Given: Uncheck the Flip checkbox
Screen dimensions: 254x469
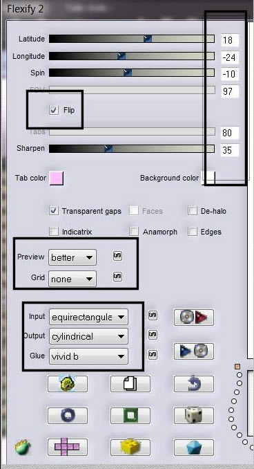Looking at the screenshot, I should coord(54,111).
